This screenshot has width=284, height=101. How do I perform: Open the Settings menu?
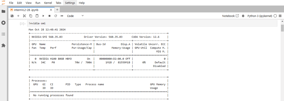tap(70, 3)
